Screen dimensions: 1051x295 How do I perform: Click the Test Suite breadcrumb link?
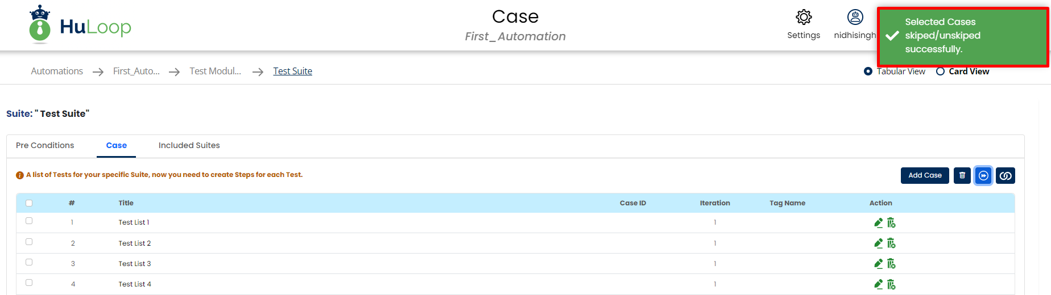click(x=292, y=71)
